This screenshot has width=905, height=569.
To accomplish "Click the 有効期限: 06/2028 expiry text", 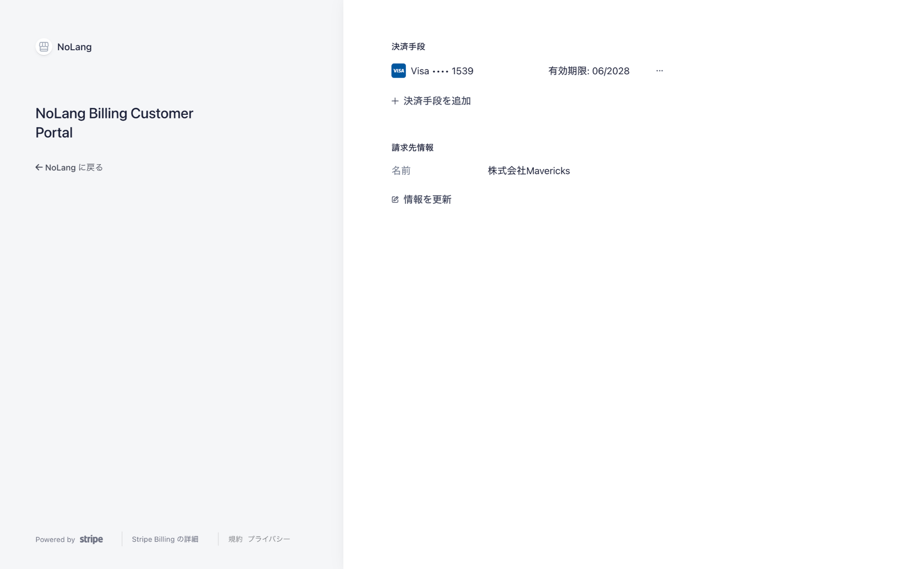I will [588, 71].
